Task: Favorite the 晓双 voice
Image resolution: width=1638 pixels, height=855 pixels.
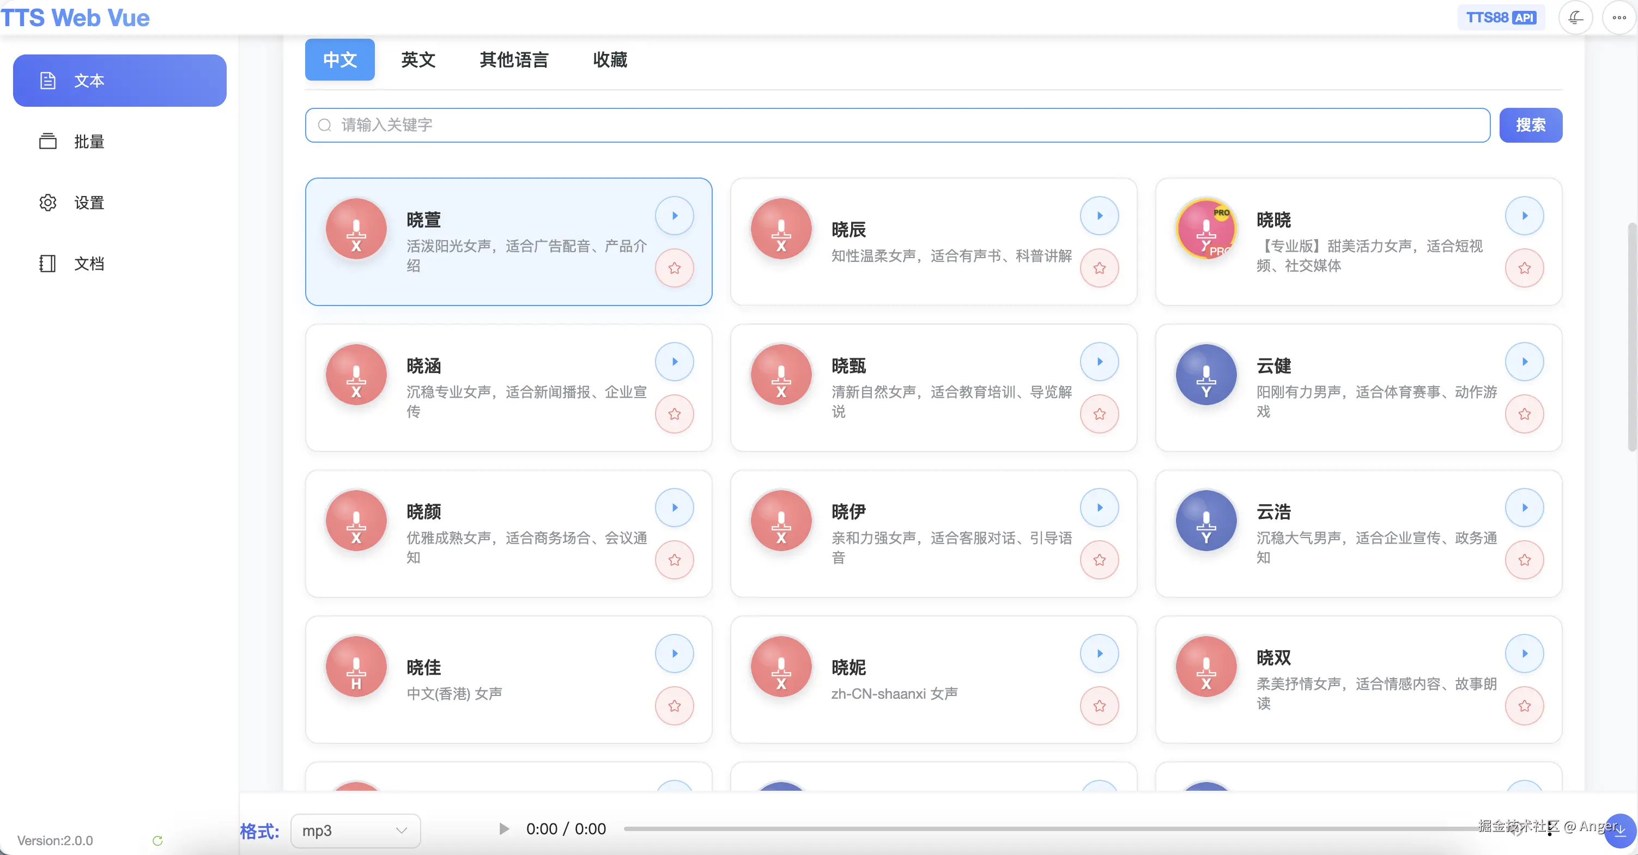Action: 1525,706
